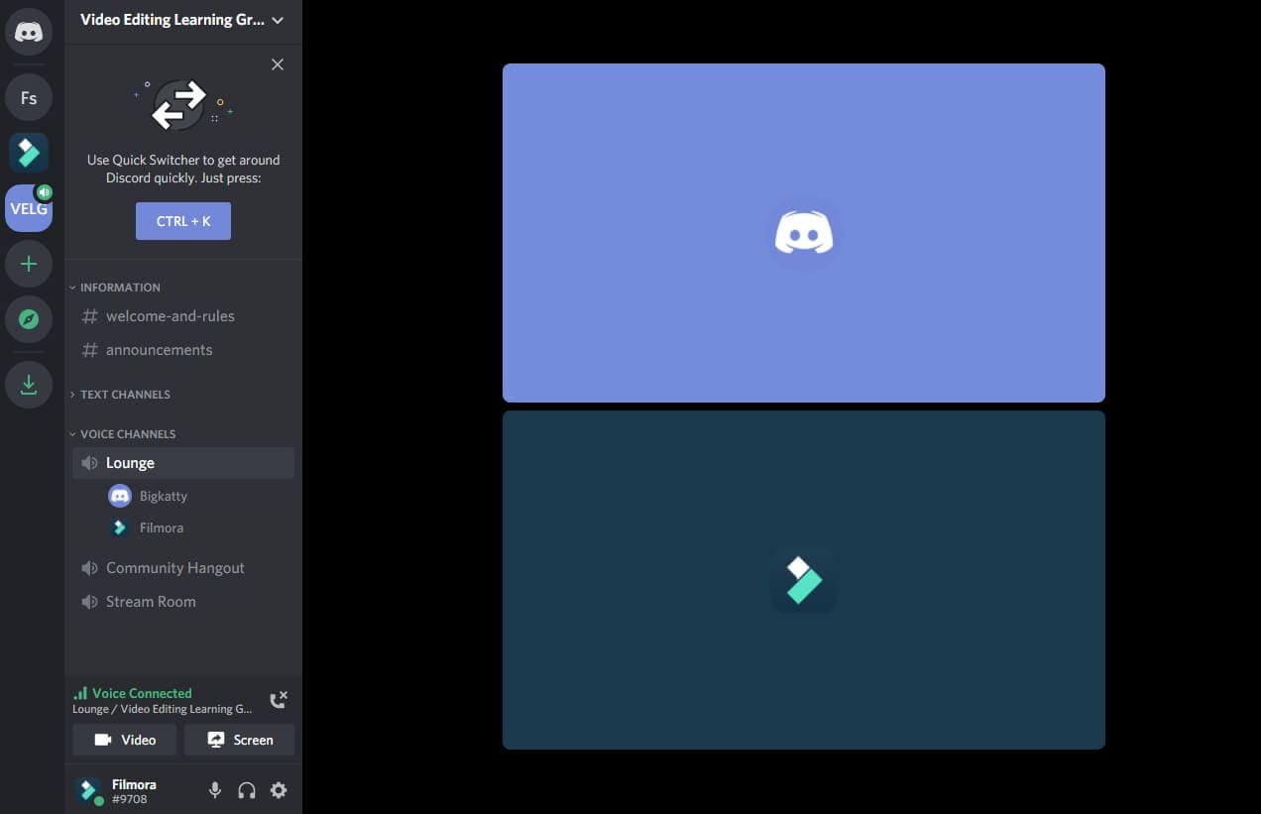Open the announcements channel
Screen dimensions: 1261x814
point(159,349)
